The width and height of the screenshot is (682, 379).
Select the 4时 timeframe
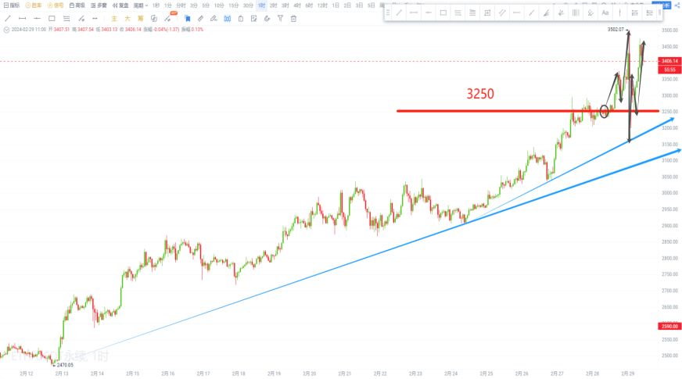(x=297, y=5)
